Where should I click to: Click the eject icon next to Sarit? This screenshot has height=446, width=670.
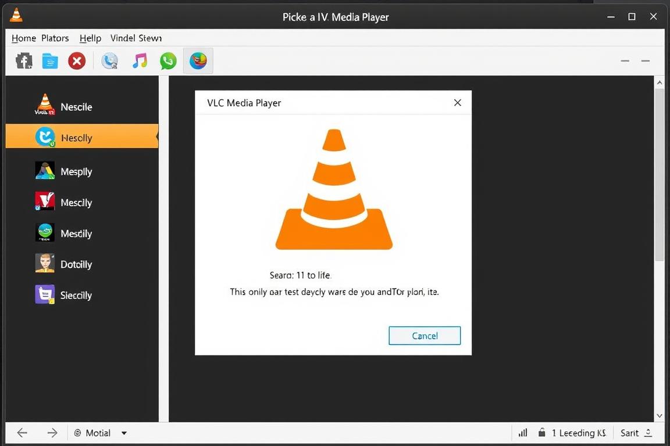pos(648,433)
